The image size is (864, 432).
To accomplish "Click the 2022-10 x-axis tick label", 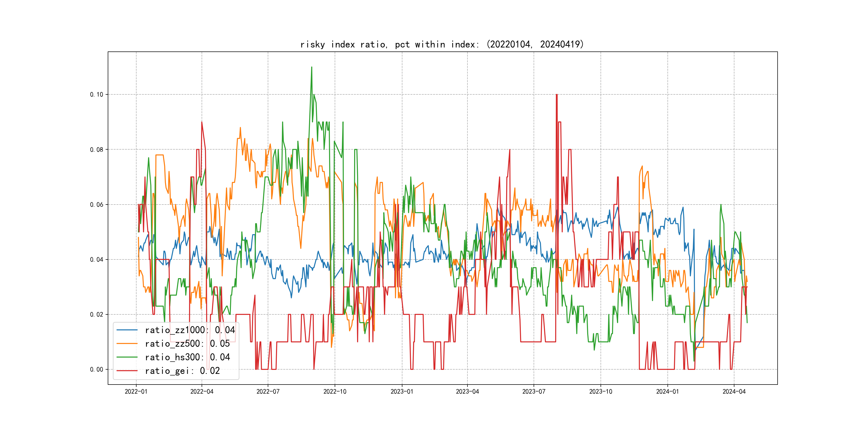I will (x=335, y=391).
